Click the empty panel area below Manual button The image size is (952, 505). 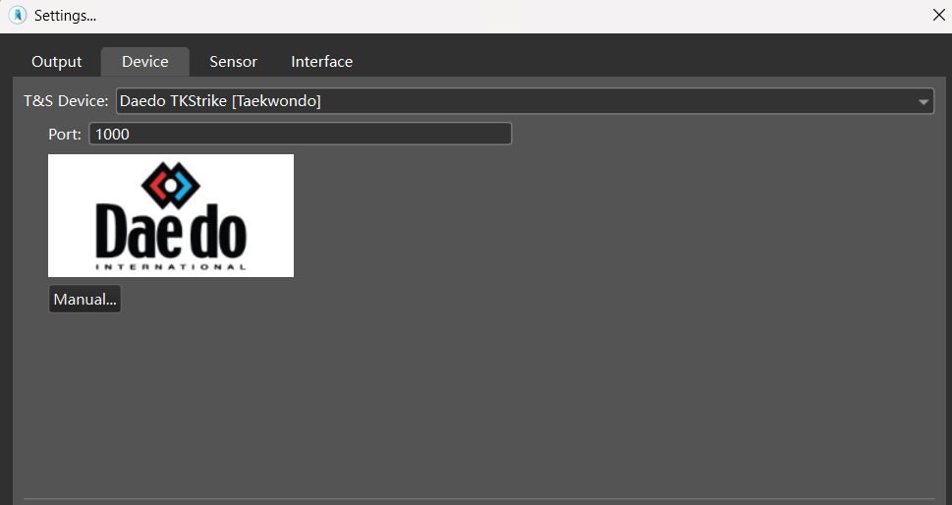click(472, 403)
